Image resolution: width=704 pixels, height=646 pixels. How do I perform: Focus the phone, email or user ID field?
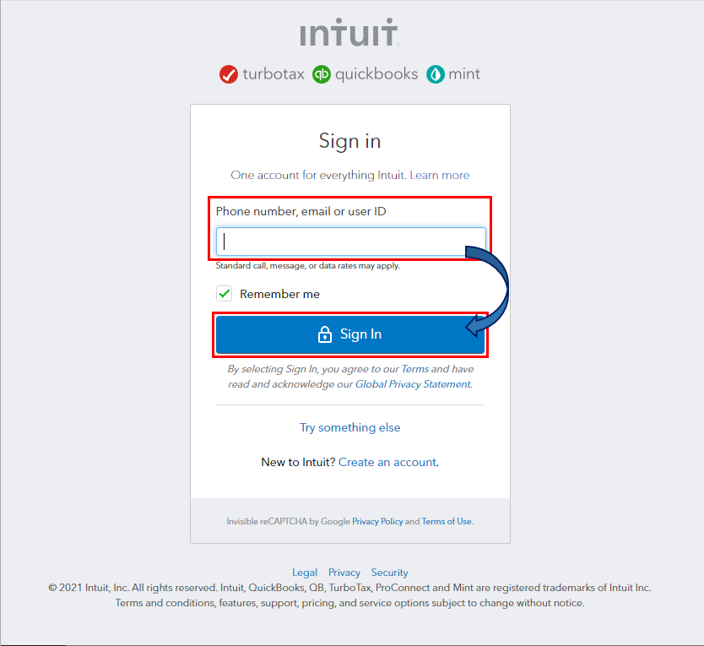351,242
